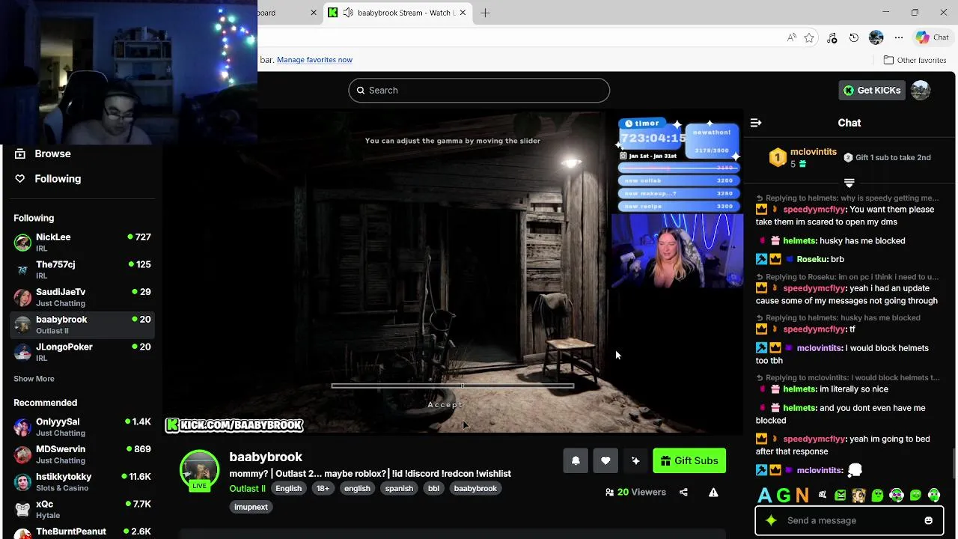The image size is (958, 539).
Task: Mute tab using speaker icon on baabybrook tab
Action: click(x=348, y=13)
